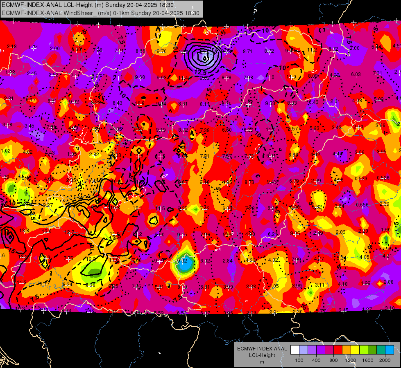Click the "1200" legend tick label
The height and width of the screenshot is (368, 401).
coord(351,360)
